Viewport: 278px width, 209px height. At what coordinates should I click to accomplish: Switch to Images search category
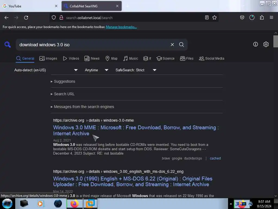click(x=48, y=59)
